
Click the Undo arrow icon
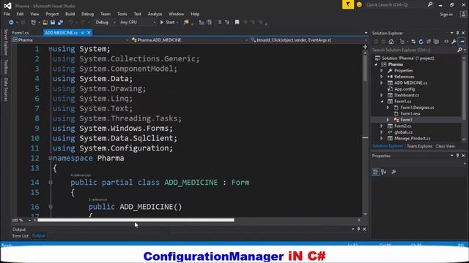coord(70,23)
